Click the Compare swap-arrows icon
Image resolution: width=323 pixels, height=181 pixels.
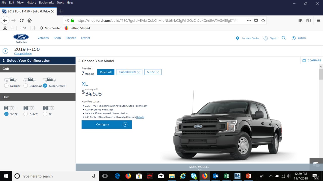304,60
